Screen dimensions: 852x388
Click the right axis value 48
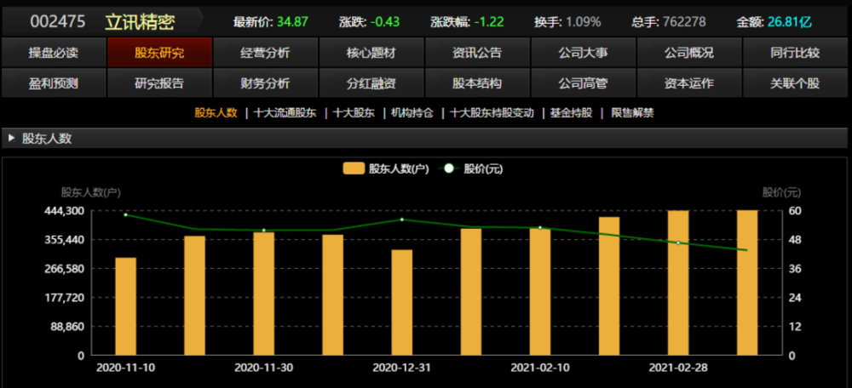797,239
